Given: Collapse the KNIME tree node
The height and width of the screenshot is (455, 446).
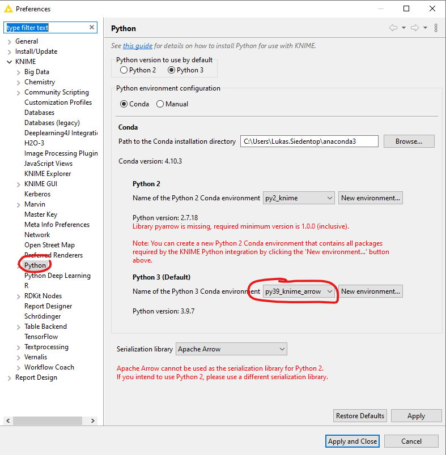Looking at the screenshot, I should tap(9, 62).
